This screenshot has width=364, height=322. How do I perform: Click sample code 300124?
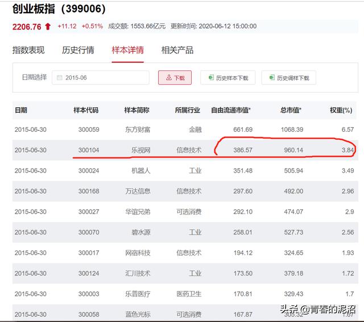(x=89, y=274)
